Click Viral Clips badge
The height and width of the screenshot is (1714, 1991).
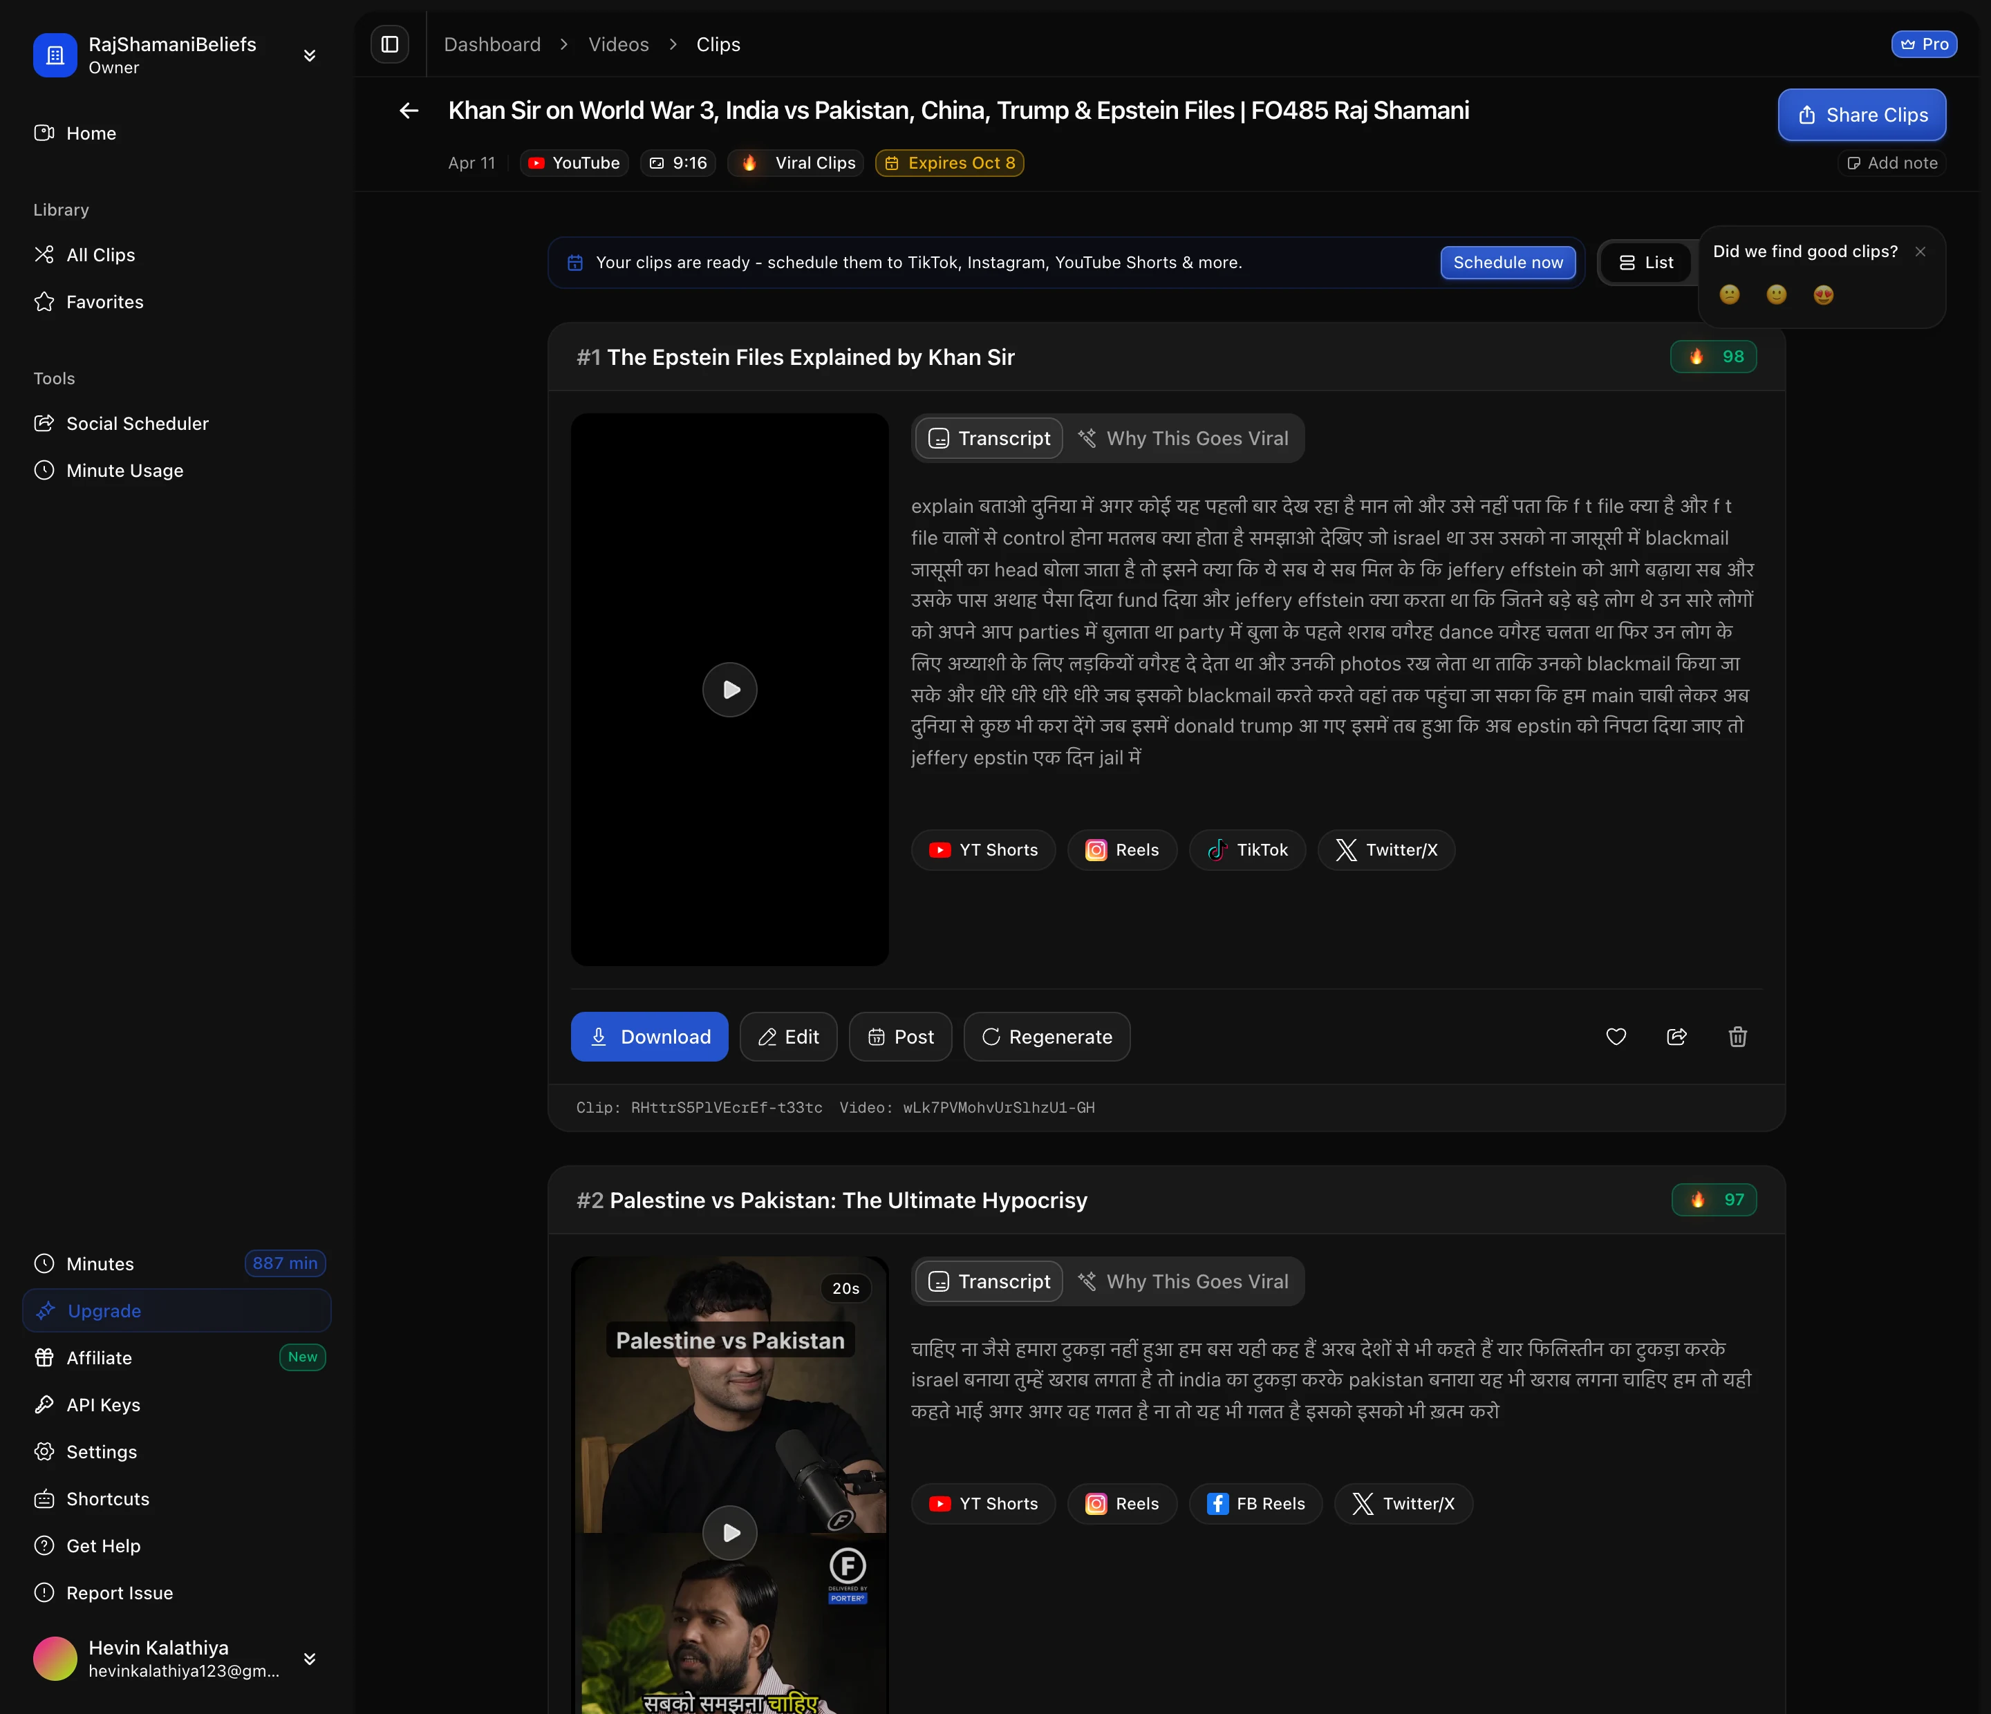796,163
